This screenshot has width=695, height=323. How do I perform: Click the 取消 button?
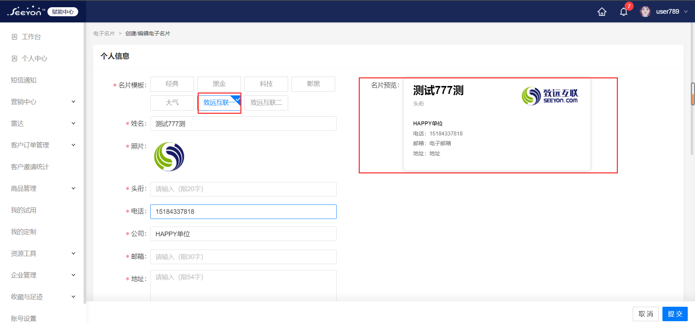(x=645, y=314)
